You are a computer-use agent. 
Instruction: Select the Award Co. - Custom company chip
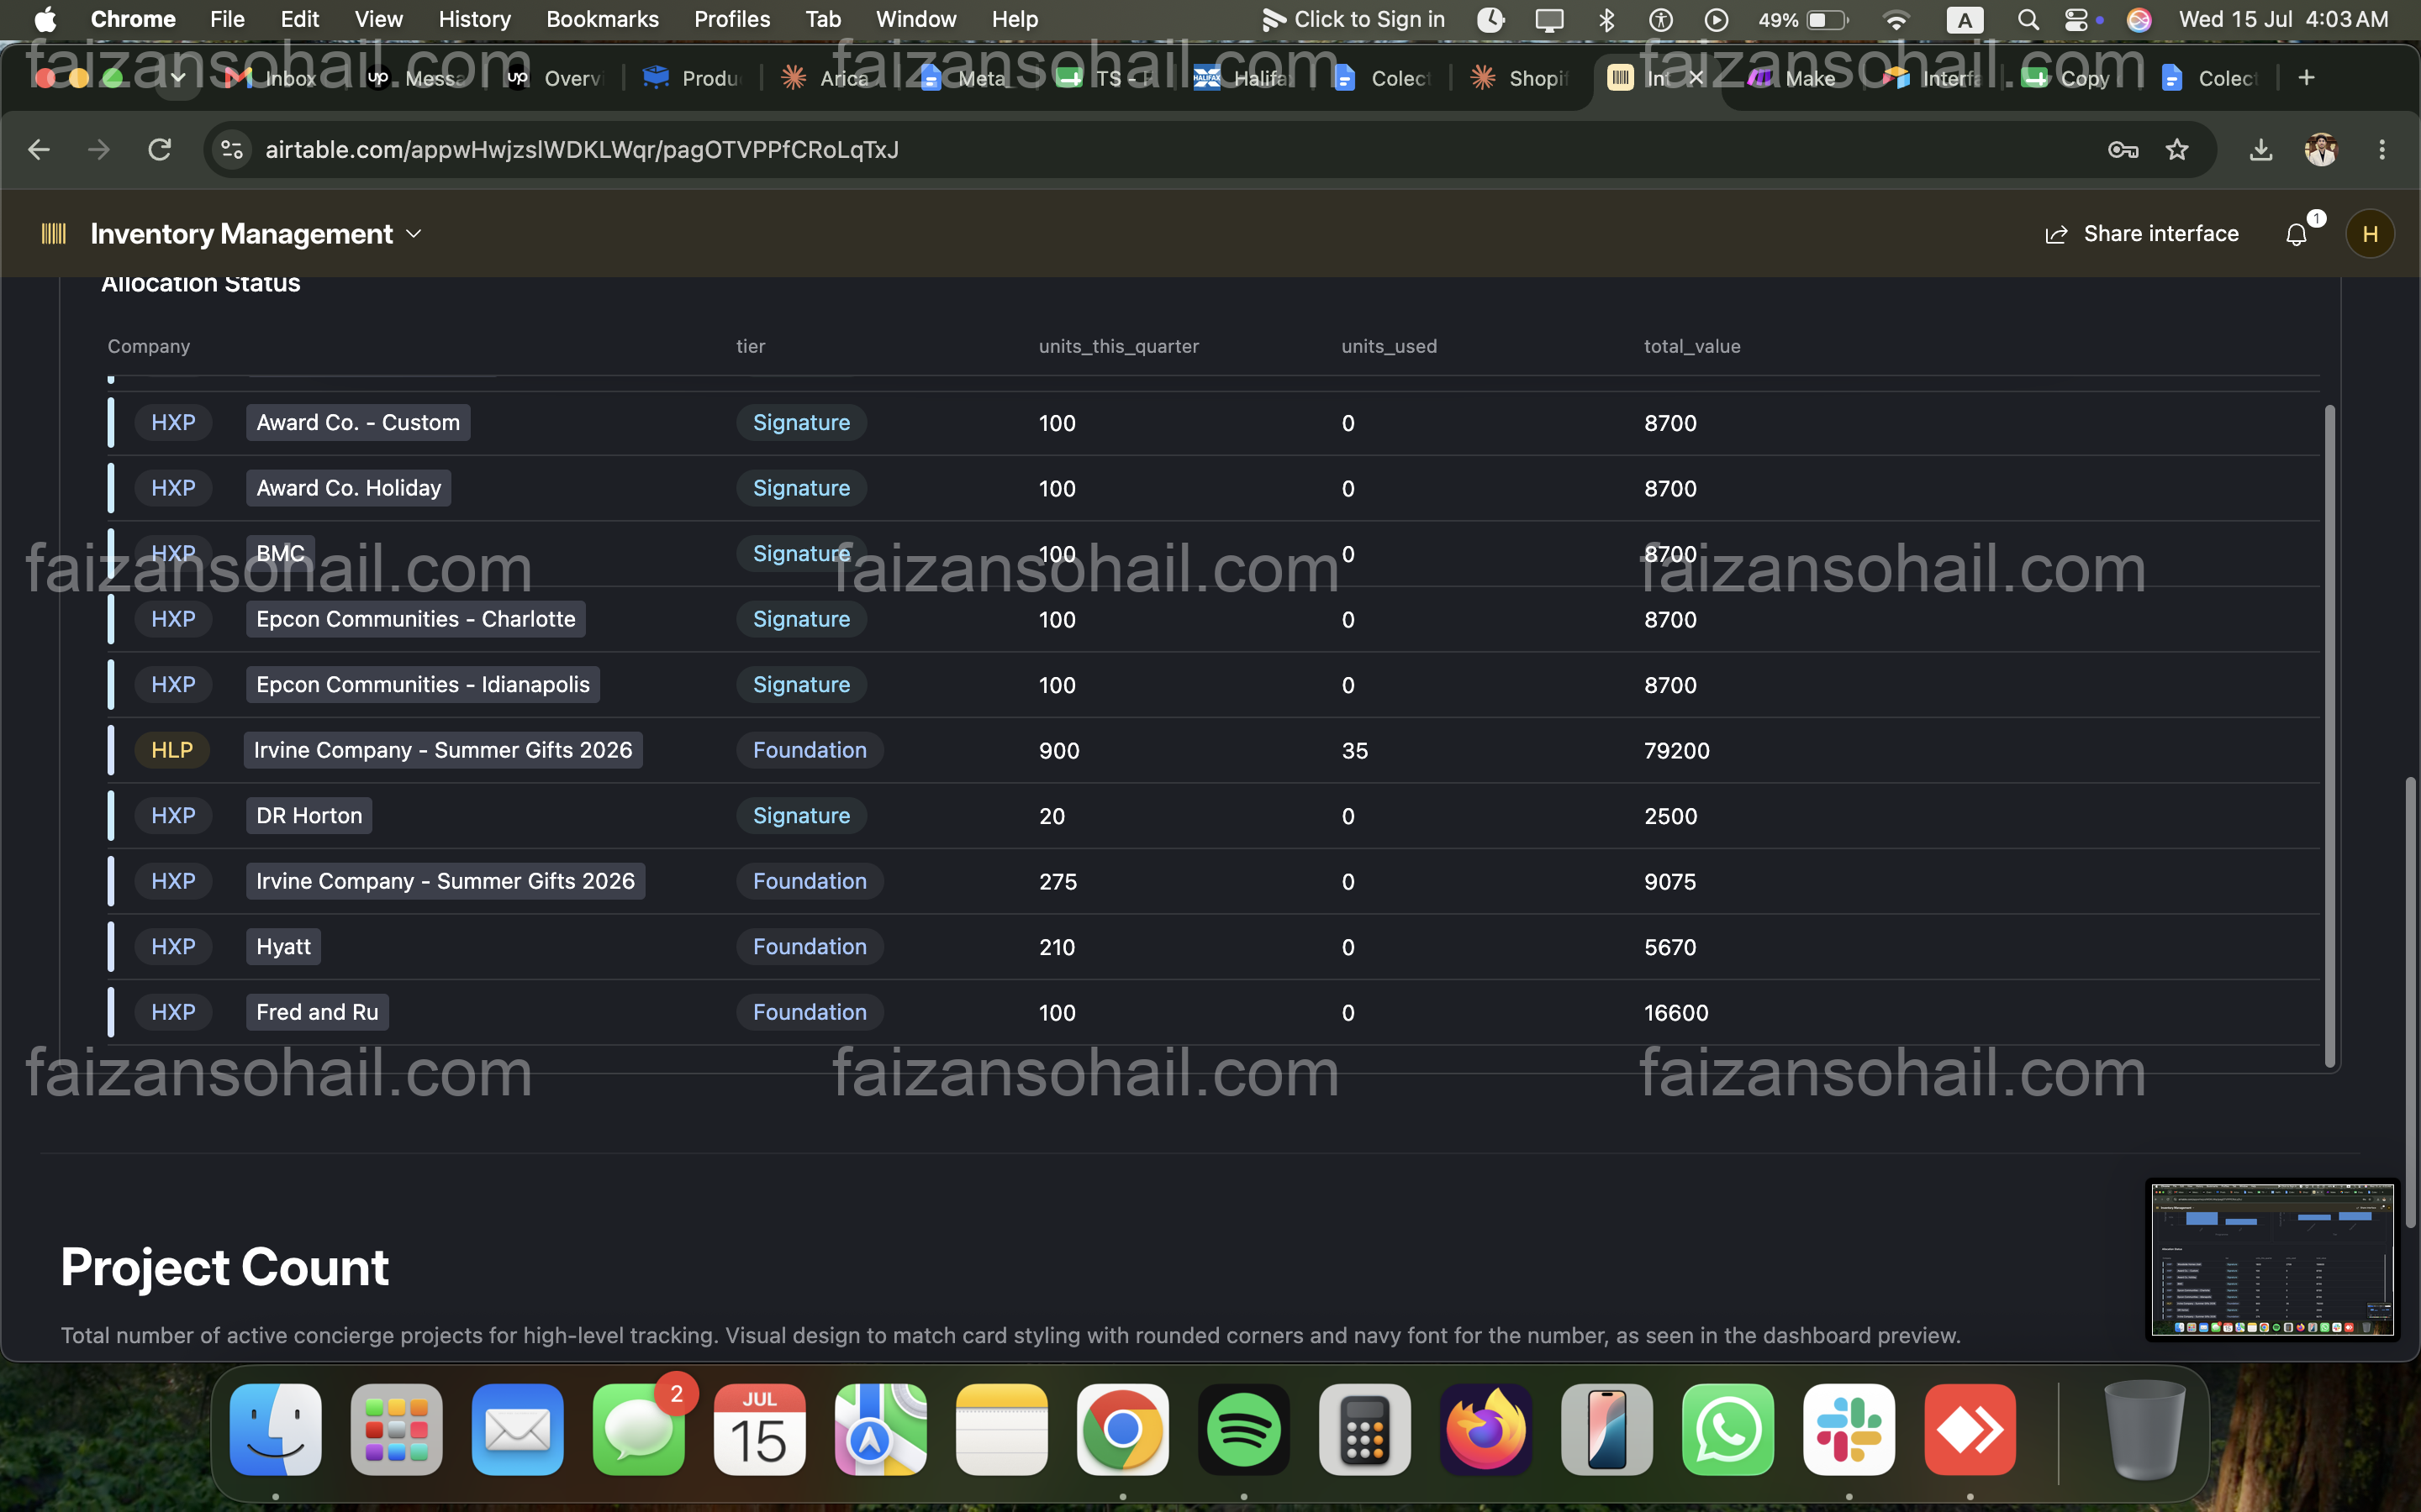tap(358, 422)
